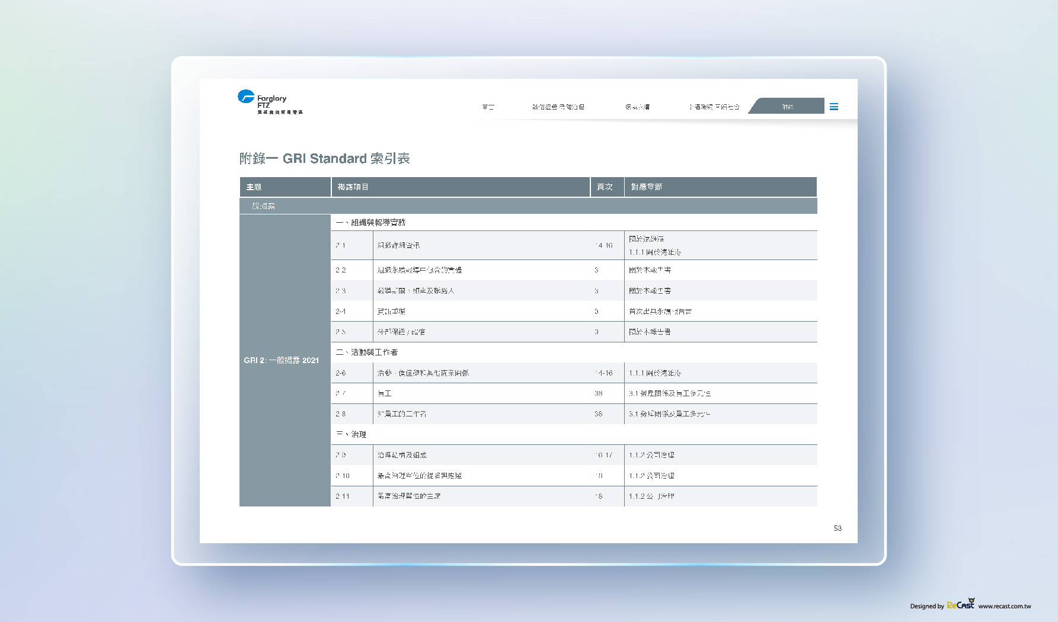This screenshot has width=1058, height=622.
Task: Click the Designed by footer text
Action: pos(927,606)
